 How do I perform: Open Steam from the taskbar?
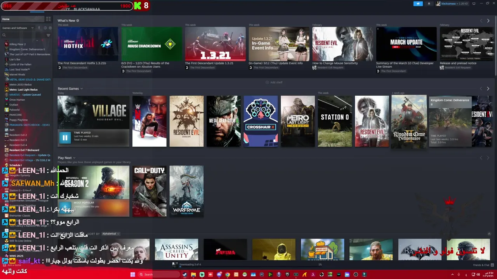(185, 274)
